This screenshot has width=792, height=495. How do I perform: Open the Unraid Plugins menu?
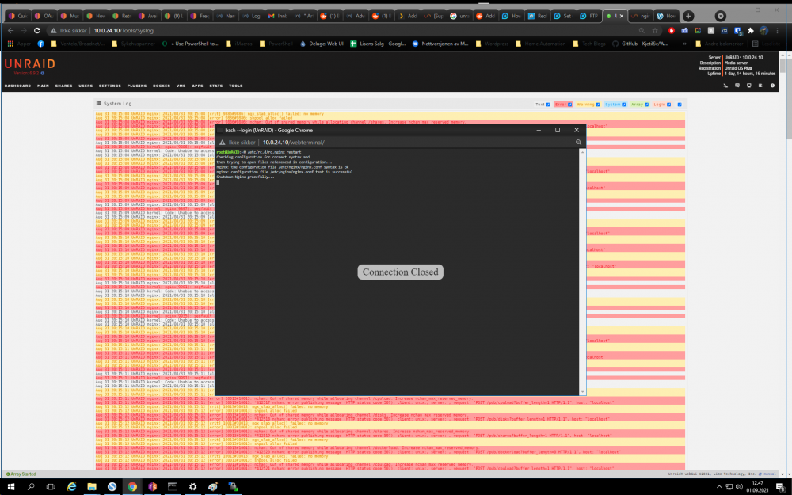point(137,86)
